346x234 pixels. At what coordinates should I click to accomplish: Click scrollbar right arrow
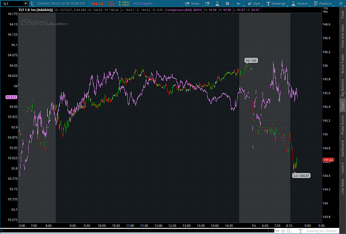272,231
